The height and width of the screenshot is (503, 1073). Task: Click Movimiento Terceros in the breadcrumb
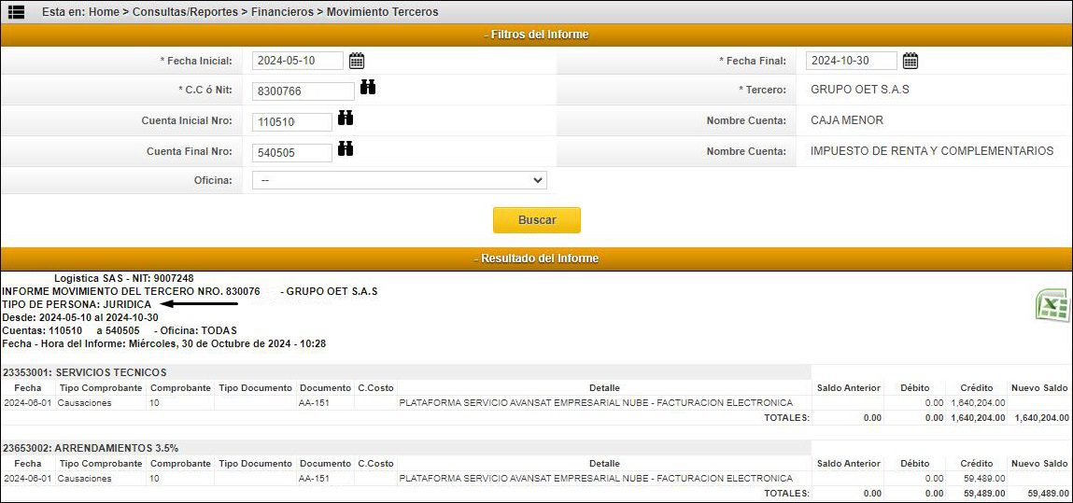click(x=381, y=12)
